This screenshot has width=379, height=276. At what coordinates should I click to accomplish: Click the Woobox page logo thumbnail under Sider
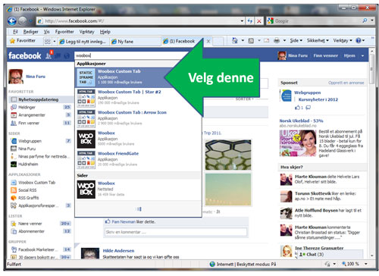(86, 190)
